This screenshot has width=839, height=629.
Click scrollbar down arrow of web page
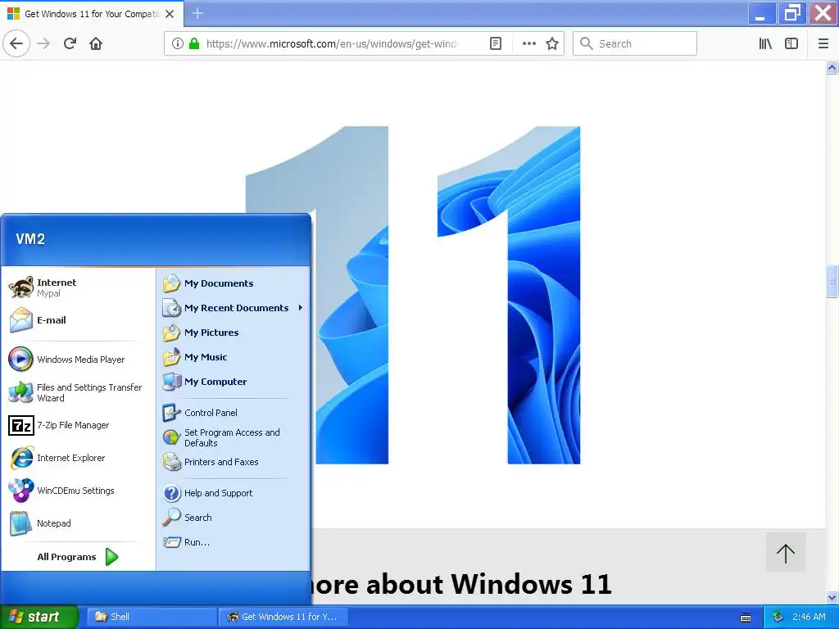[x=832, y=597]
